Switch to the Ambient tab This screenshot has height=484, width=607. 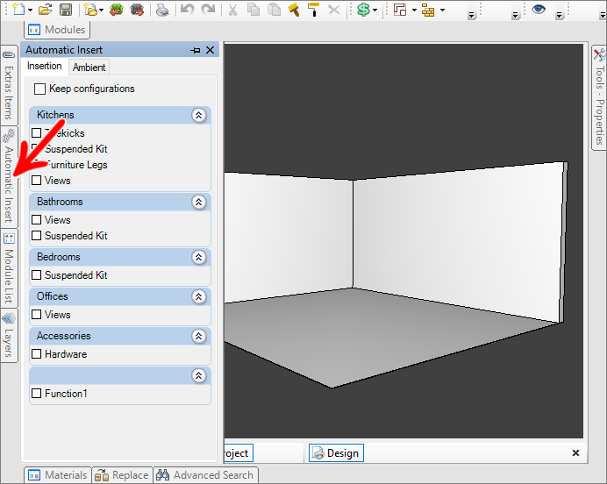coord(89,68)
